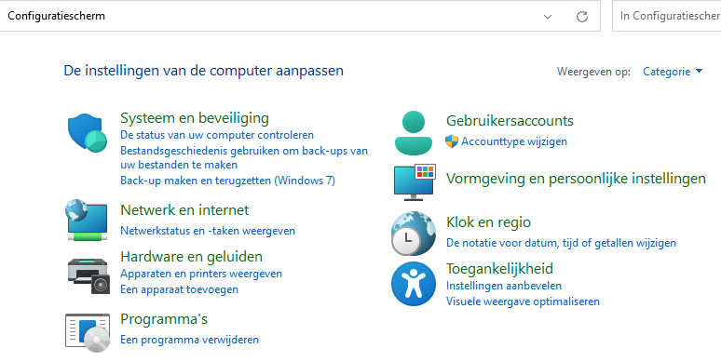Open De status van uw computer controleren
This screenshot has width=721, height=362.
click(x=217, y=135)
